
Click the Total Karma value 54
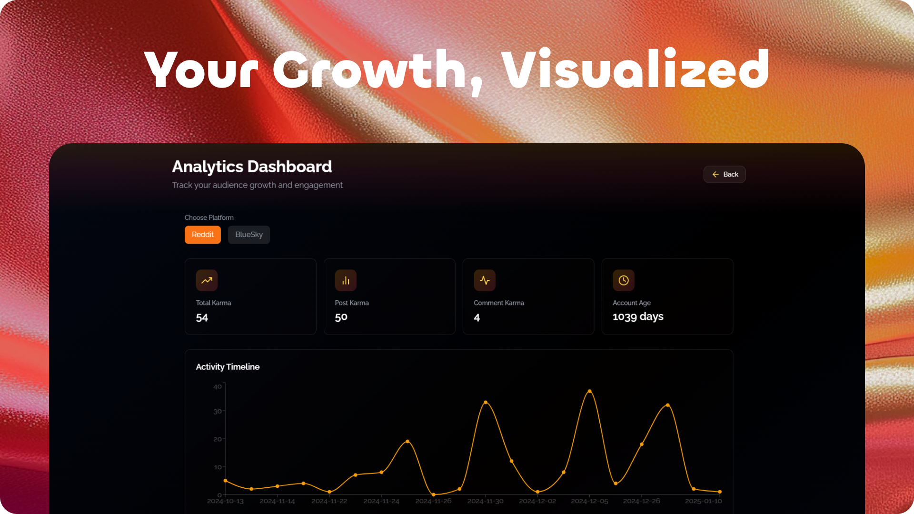click(202, 317)
